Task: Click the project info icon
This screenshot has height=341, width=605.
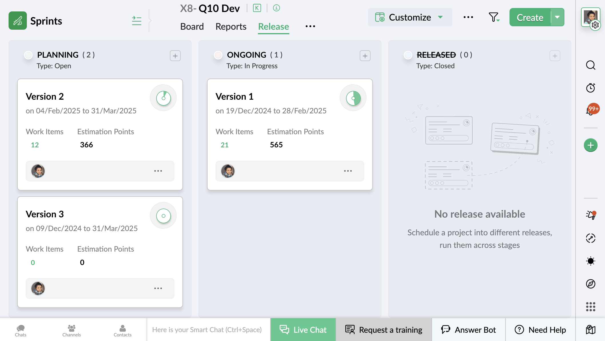Action: [x=276, y=8]
